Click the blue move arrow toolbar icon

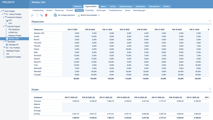(41, 15)
